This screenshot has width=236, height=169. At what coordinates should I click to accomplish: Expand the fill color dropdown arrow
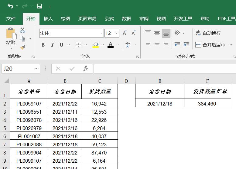(x=103, y=45)
